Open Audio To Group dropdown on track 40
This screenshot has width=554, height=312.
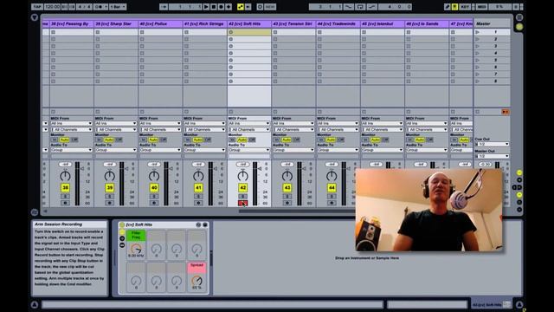coord(160,150)
